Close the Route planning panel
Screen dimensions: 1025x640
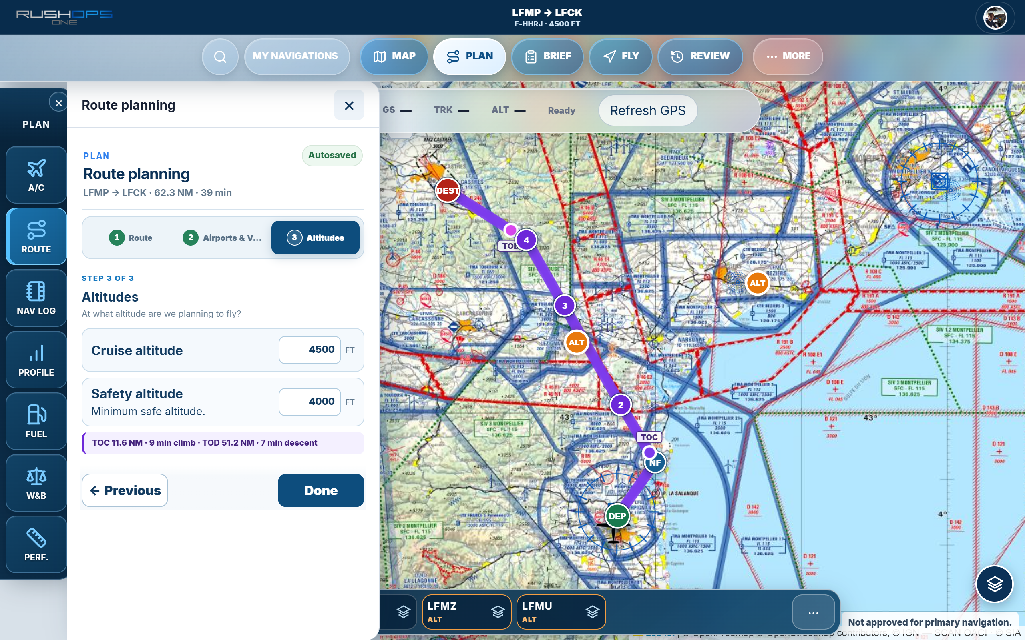[x=349, y=105]
